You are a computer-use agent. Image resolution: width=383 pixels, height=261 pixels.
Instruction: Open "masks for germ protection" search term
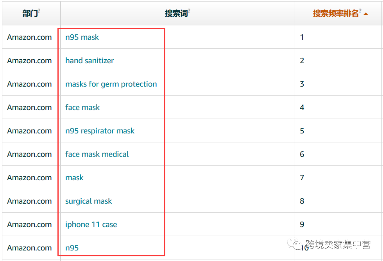111,84
